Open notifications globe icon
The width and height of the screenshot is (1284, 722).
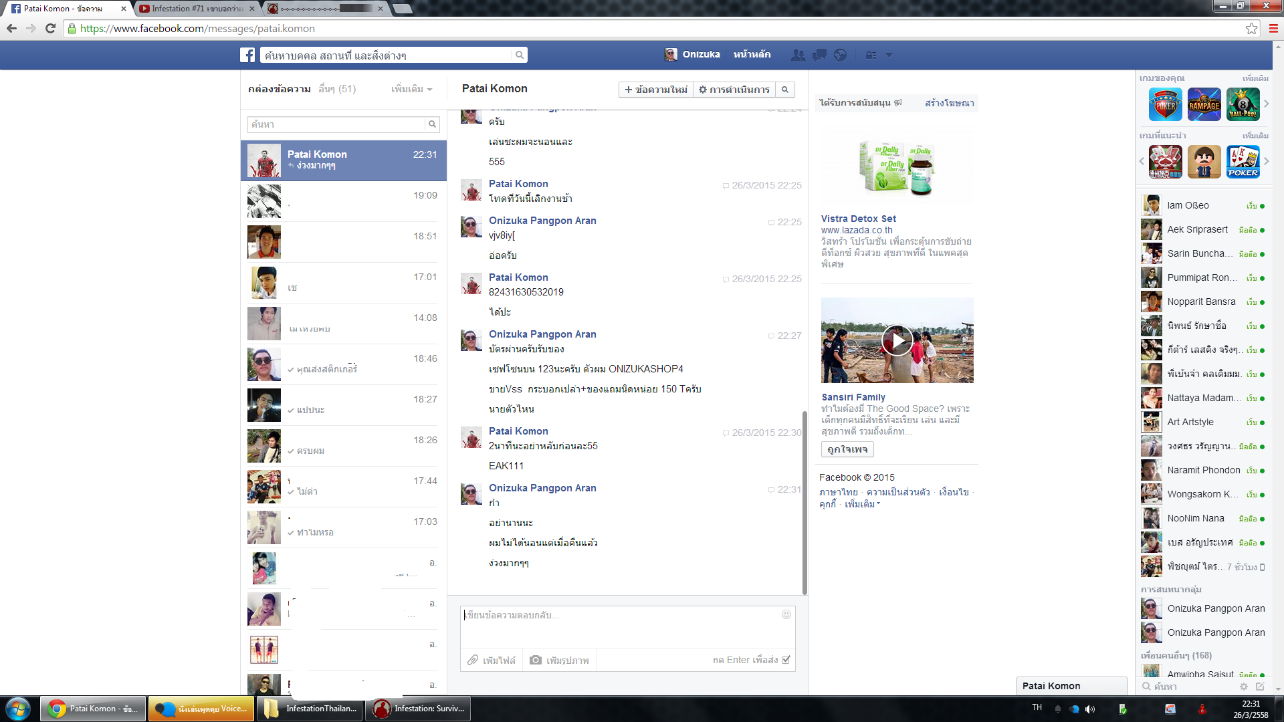pos(841,55)
